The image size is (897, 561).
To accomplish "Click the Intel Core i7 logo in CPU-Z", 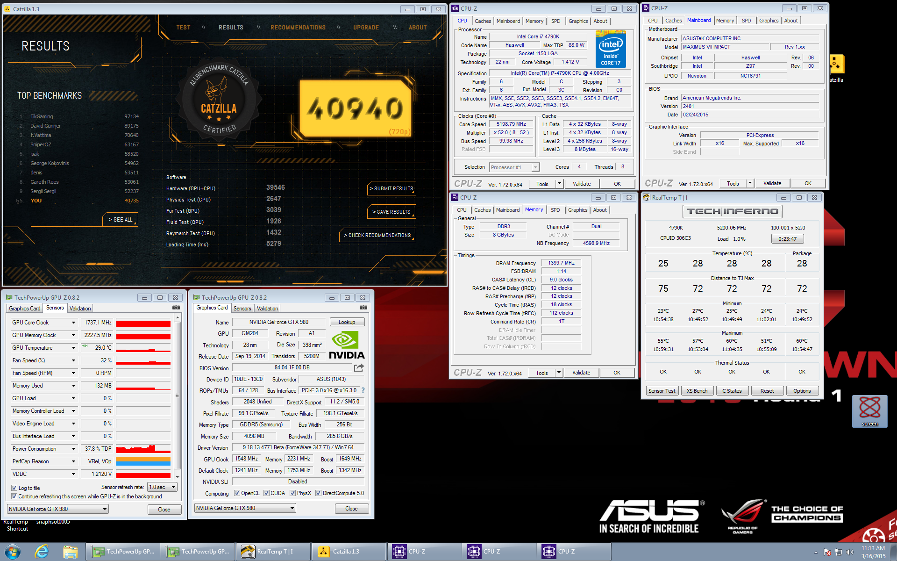I will [611, 49].
